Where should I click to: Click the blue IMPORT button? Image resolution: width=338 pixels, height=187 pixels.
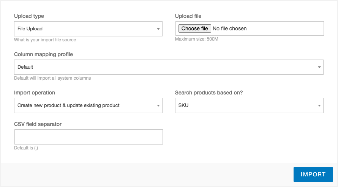pyautogui.click(x=313, y=174)
